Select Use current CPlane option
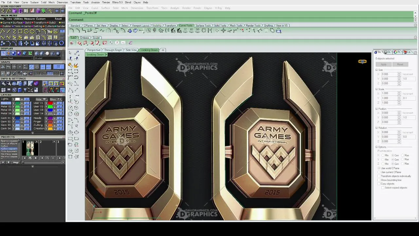419x236 pixels. pos(379,172)
